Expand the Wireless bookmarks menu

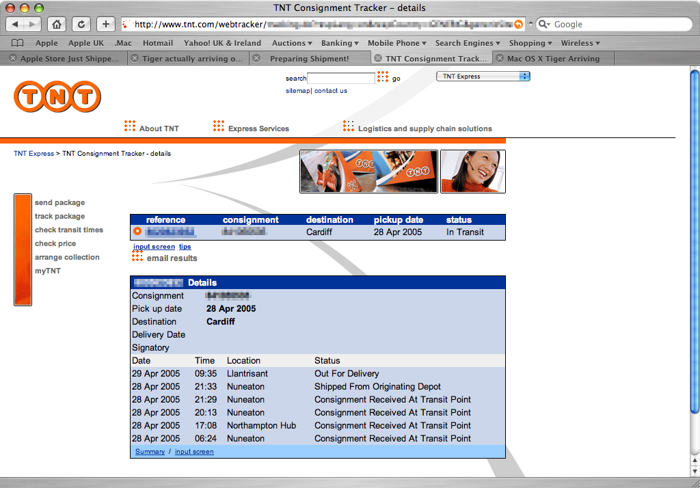point(580,43)
